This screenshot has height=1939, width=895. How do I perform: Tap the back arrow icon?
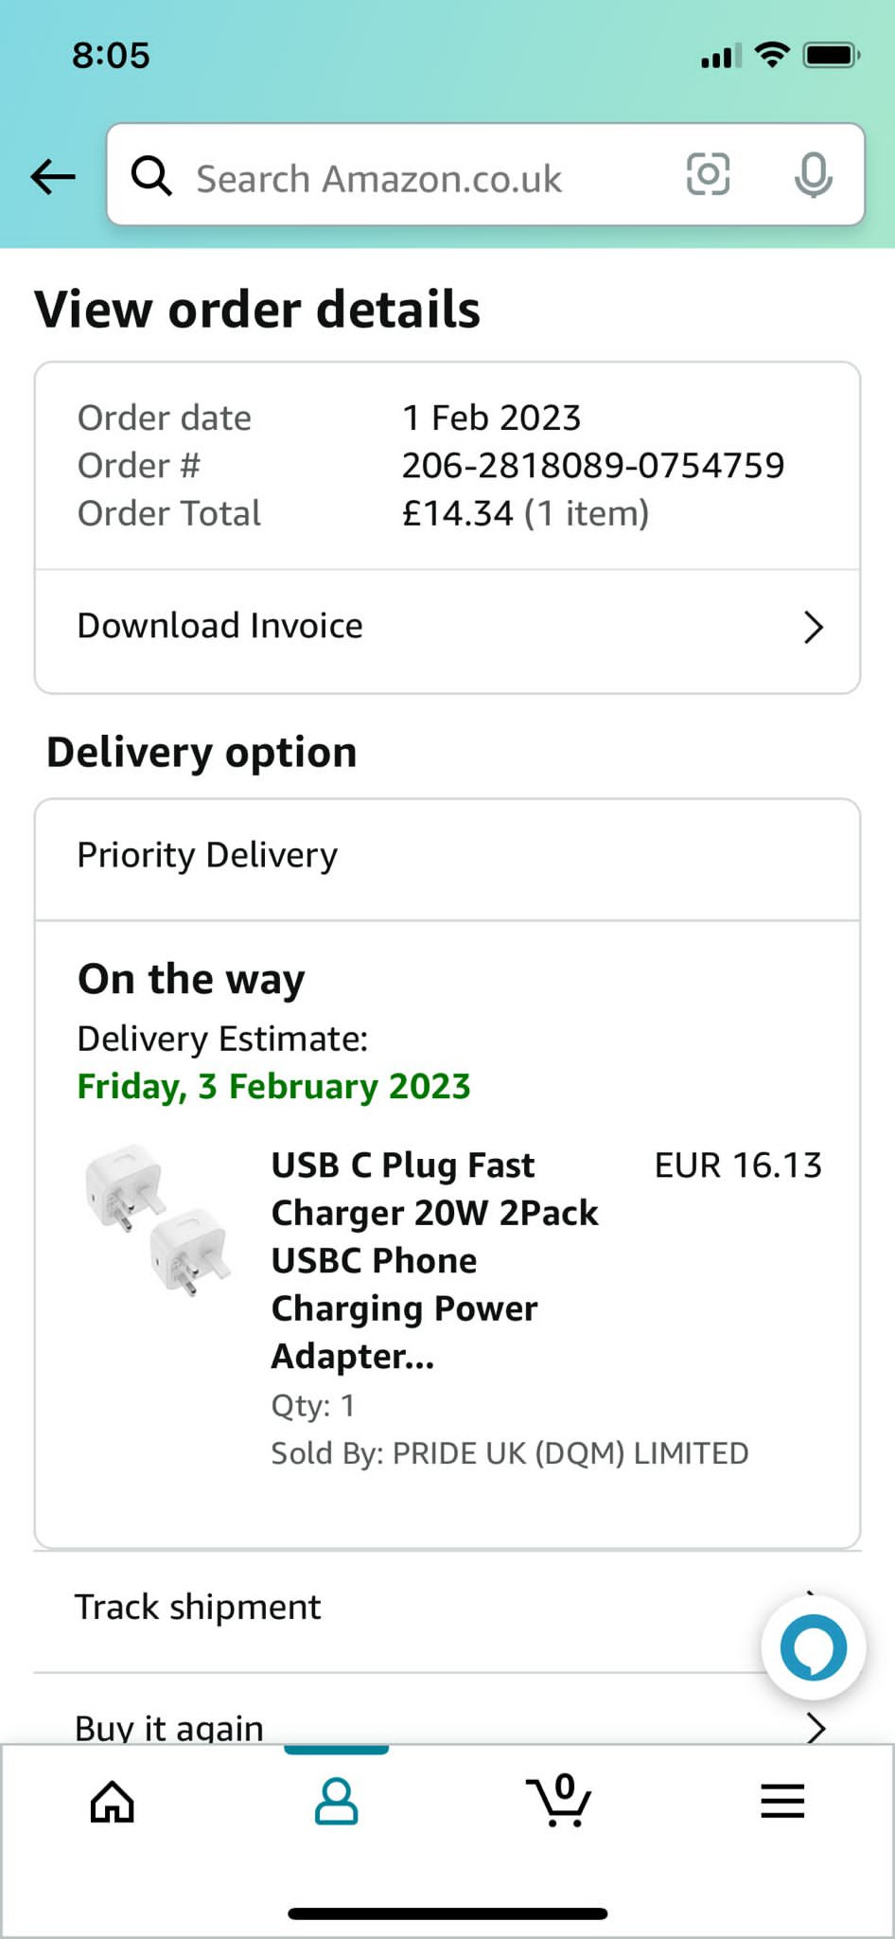click(x=53, y=176)
